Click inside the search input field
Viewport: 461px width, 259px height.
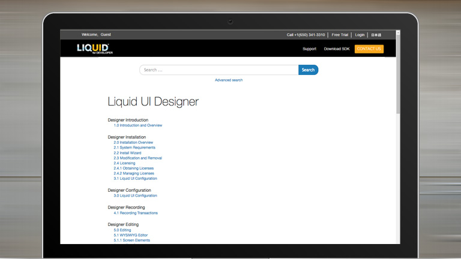tap(219, 70)
